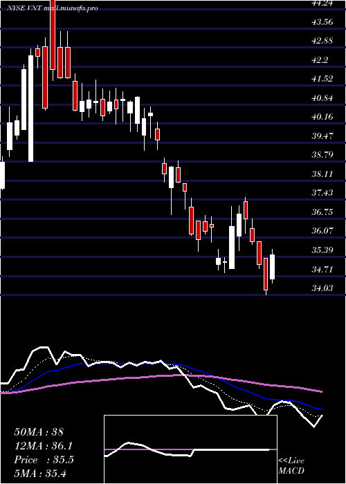
Task: Click the 36.75 price axis label
Action: point(322,212)
